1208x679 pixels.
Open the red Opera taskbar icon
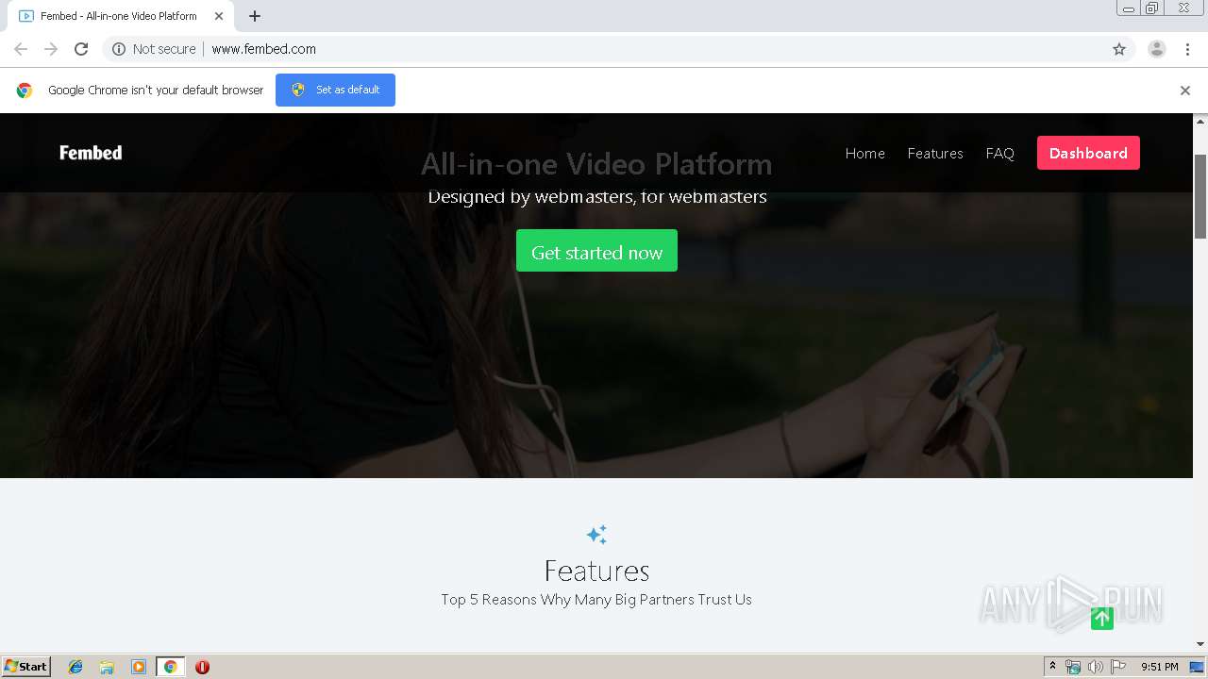pyautogui.click(x=202, y=667)
